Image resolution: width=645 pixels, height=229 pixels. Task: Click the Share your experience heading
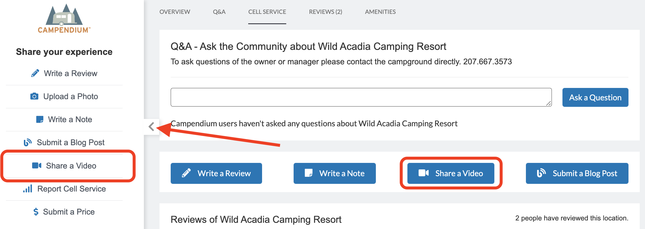(64, 52)
